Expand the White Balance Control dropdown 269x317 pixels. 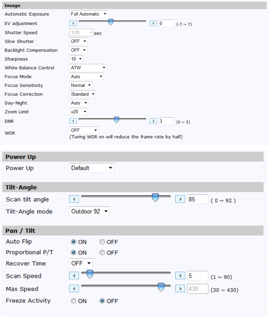88,68
